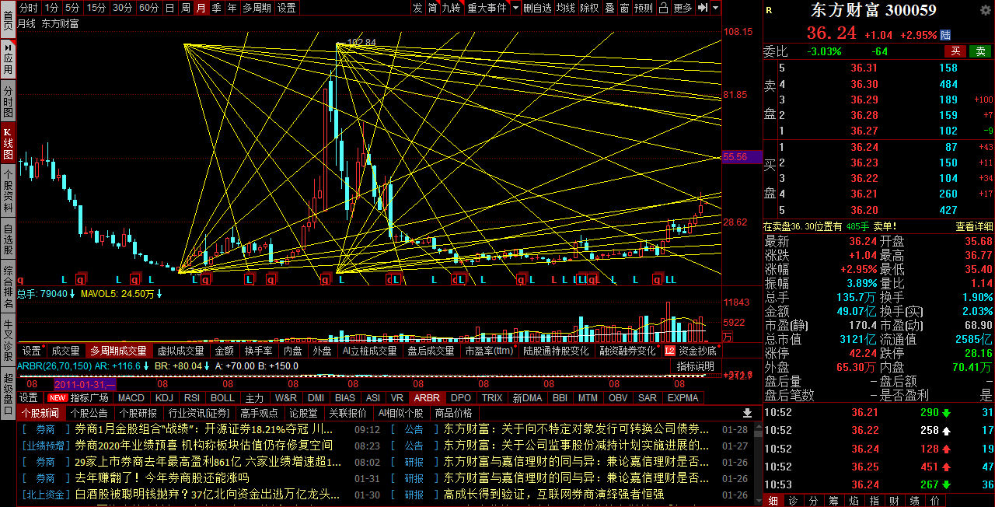The width and height of the screenshot is (995, 507).
Task: Select MACD indicator tab
Action: (131, 397)
